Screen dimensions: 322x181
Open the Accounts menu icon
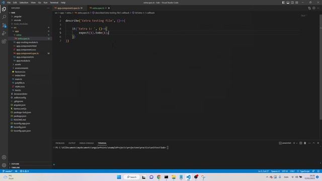[x=4, y=157]
